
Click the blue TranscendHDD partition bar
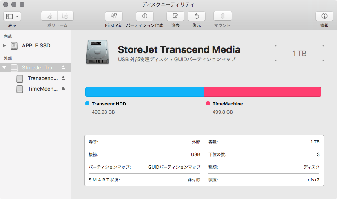145,92
